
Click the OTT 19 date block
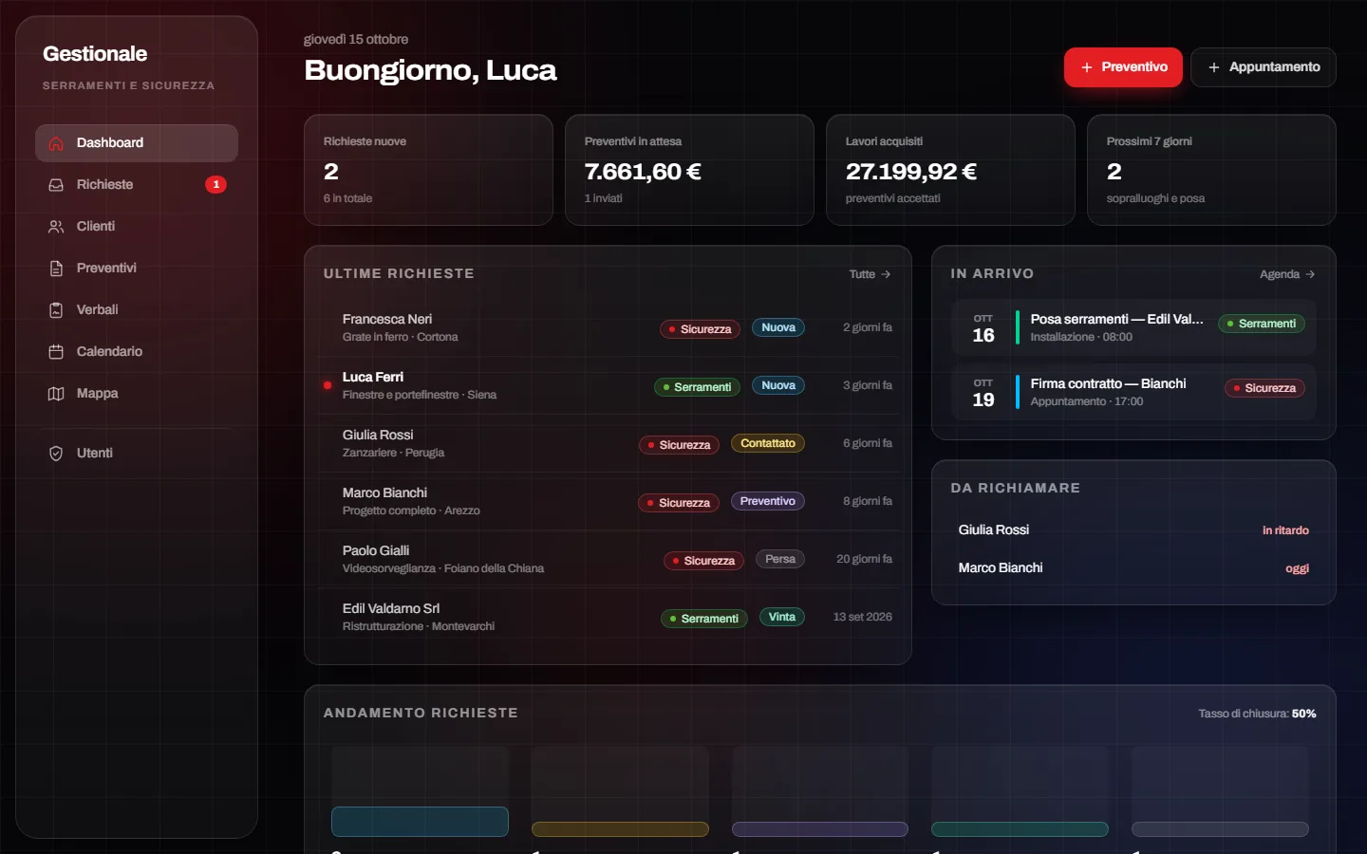click(983, 393)
